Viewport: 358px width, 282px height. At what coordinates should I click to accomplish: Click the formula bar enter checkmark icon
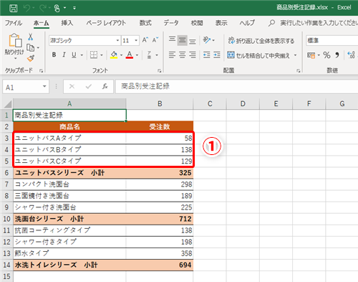pyautogui.click(x=89, y=86)
